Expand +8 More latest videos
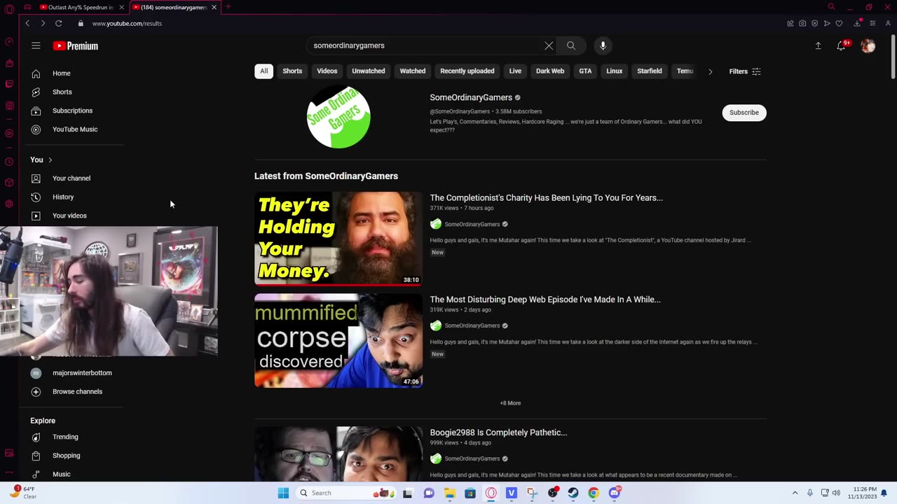897x504 pixels. 510,403
